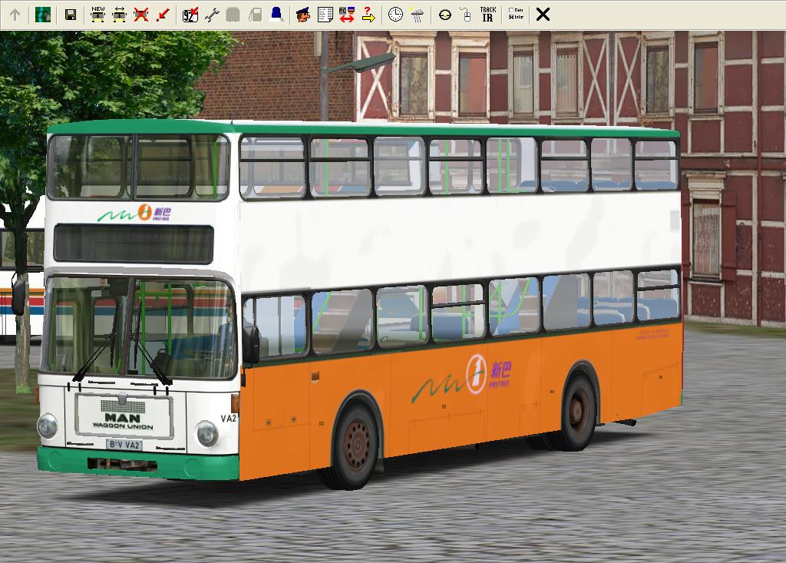
Task: Open the wrench repair icon
Action: pos(212,15)
